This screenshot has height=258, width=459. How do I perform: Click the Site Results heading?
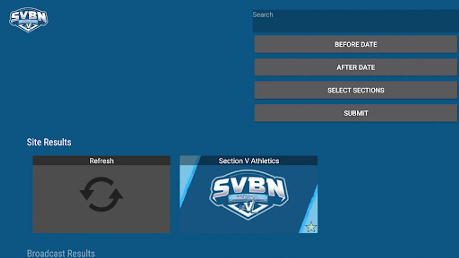coord(49,142)
